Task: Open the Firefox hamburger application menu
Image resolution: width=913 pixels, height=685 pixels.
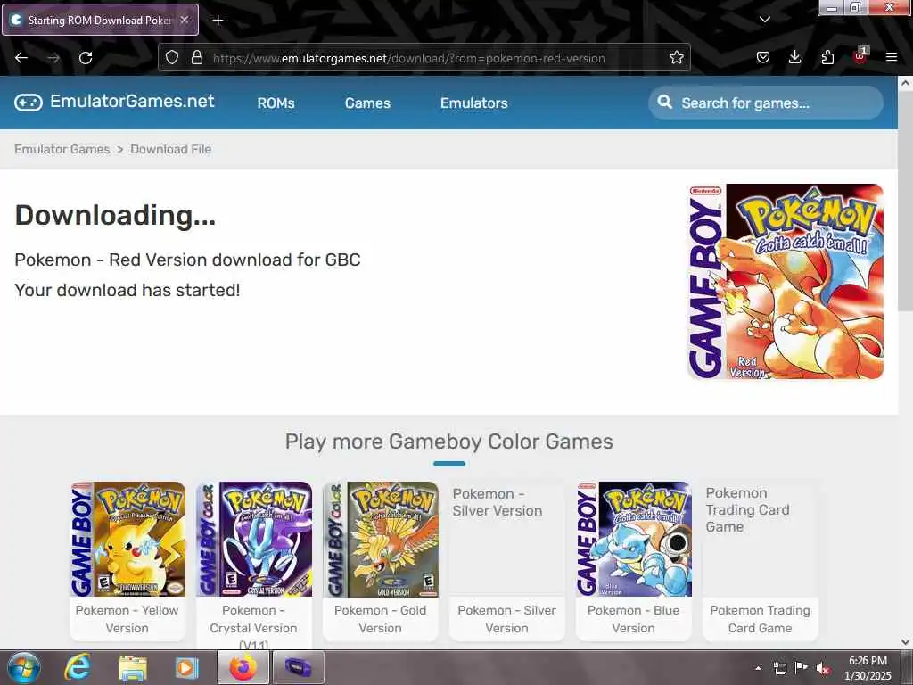Action: pos(892,57)
